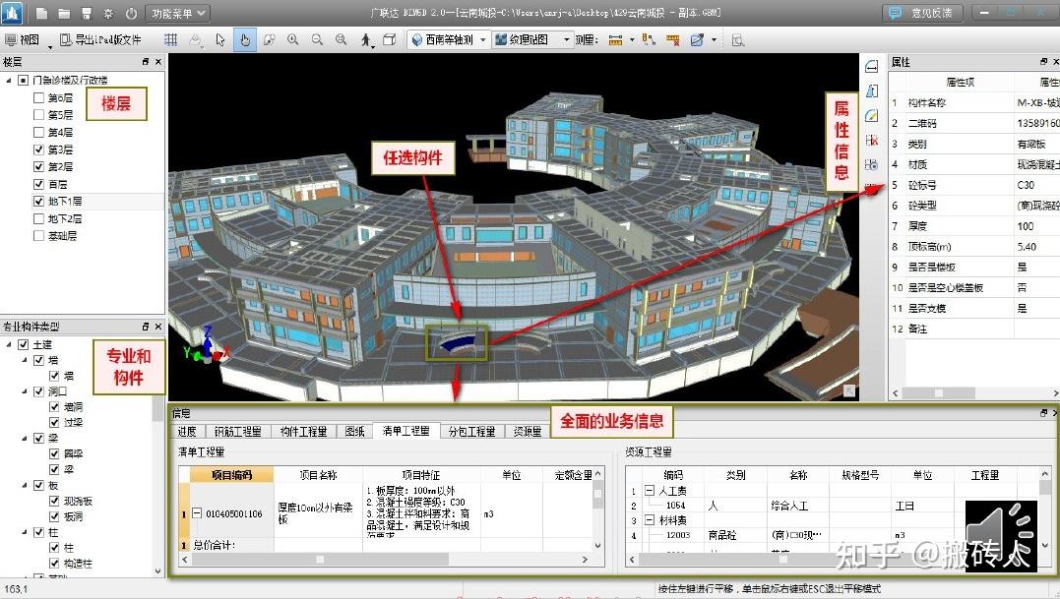Click the second side strip section icon
The image size is (1060, 599).
pyautogui.click(x=871, y=91)
